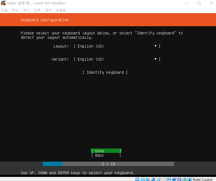
Task: Click the USB devices status icon
Action: (159, 179)
